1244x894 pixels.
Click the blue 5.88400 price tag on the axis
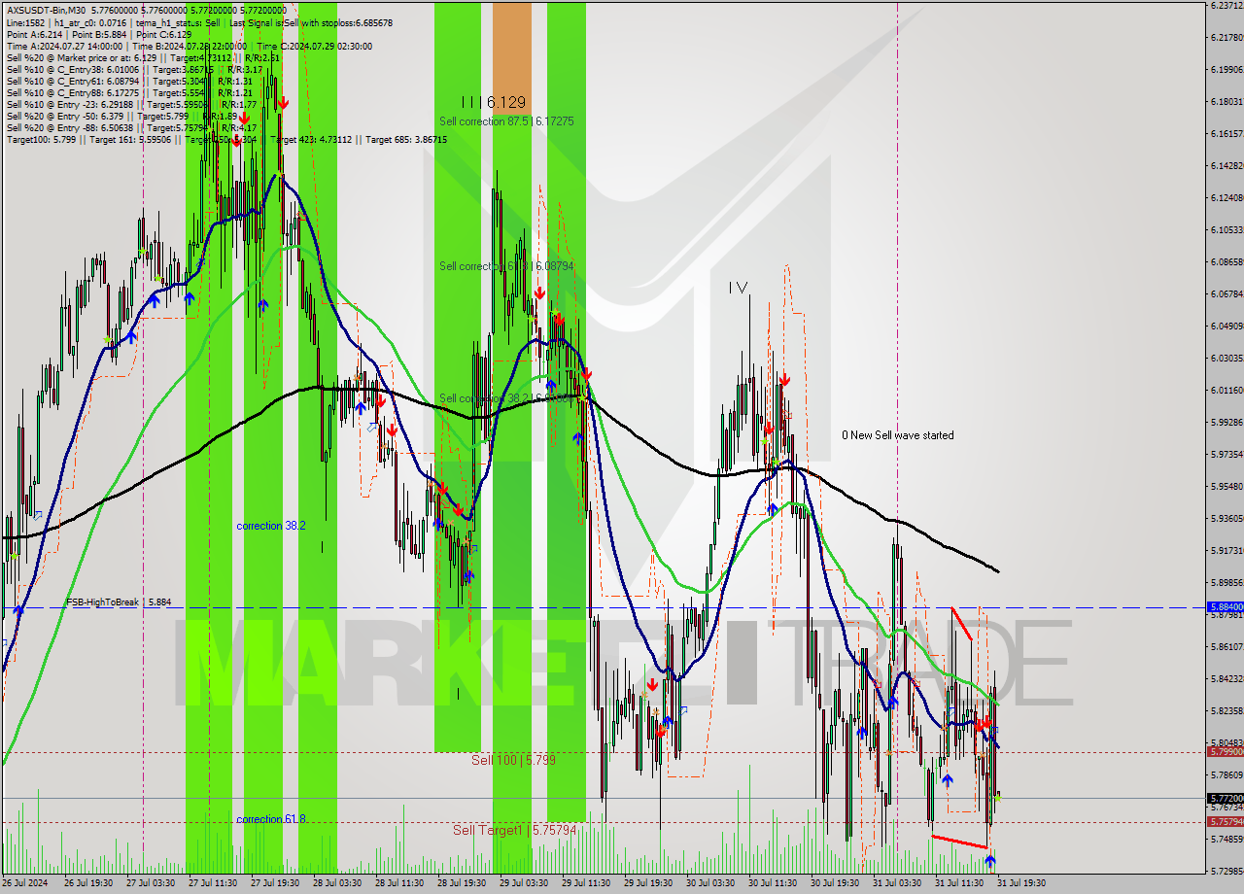click(1225, 607)
